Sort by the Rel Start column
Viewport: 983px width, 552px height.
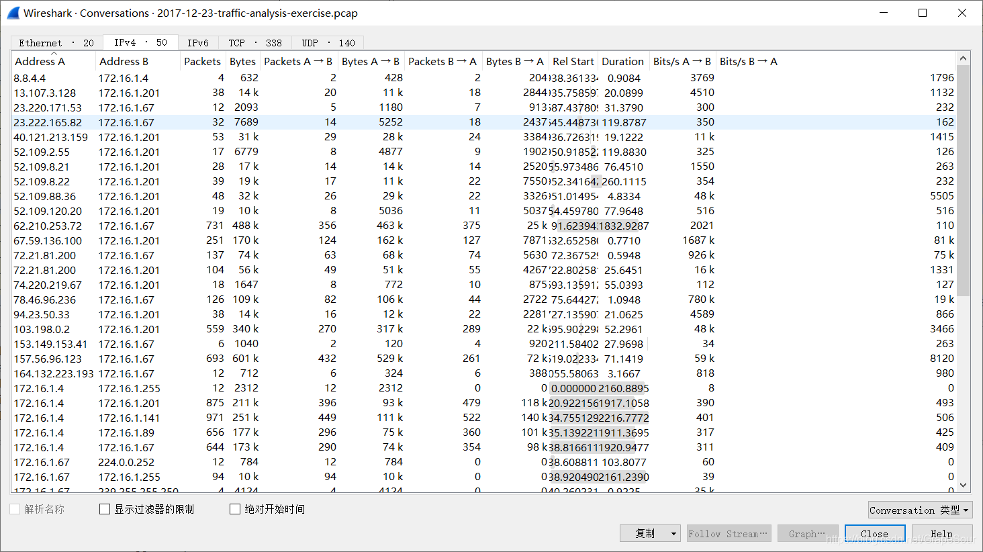tap(573, 61)
